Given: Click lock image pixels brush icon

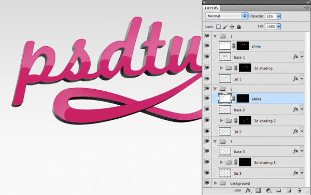Looking at the screenshot, I should [x=225, y=26].
